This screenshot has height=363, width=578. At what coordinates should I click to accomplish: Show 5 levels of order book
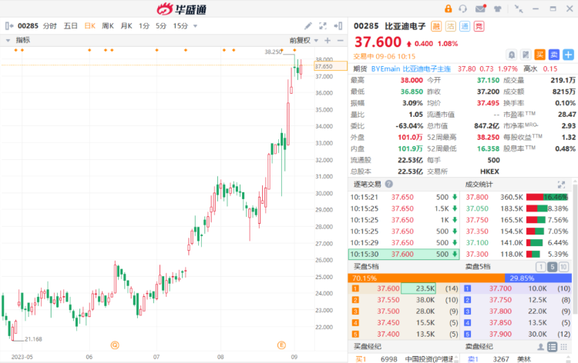552,267
